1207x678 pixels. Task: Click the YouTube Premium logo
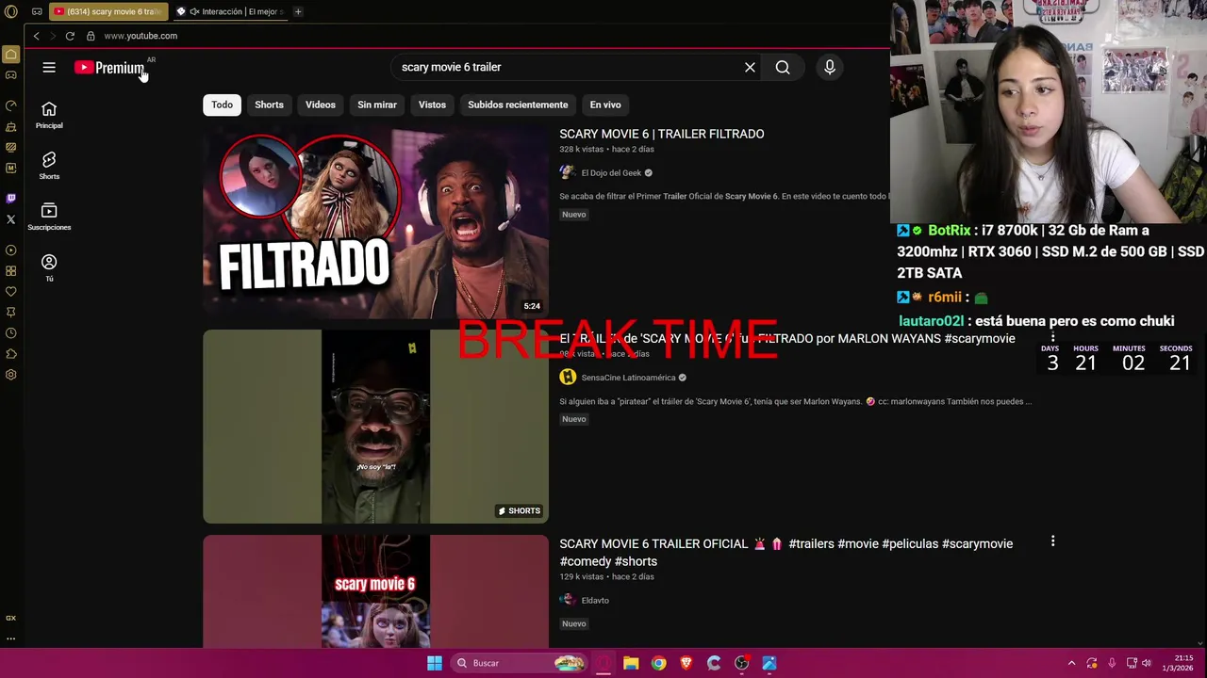(110, 68)
